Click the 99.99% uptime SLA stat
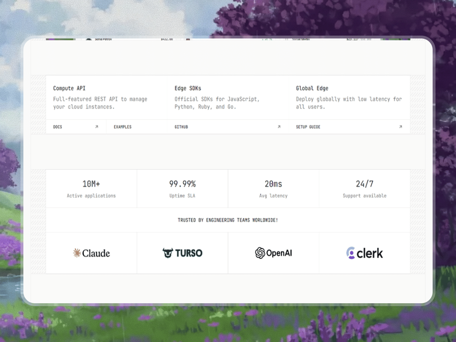The image size is (456, 342). pos(182,189)
